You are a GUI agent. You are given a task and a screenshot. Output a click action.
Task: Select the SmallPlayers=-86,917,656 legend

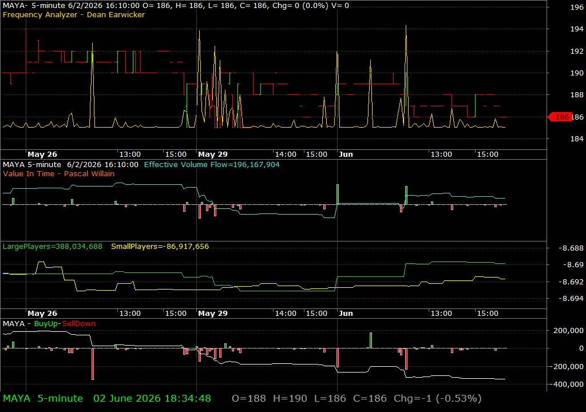click(160, 247)
